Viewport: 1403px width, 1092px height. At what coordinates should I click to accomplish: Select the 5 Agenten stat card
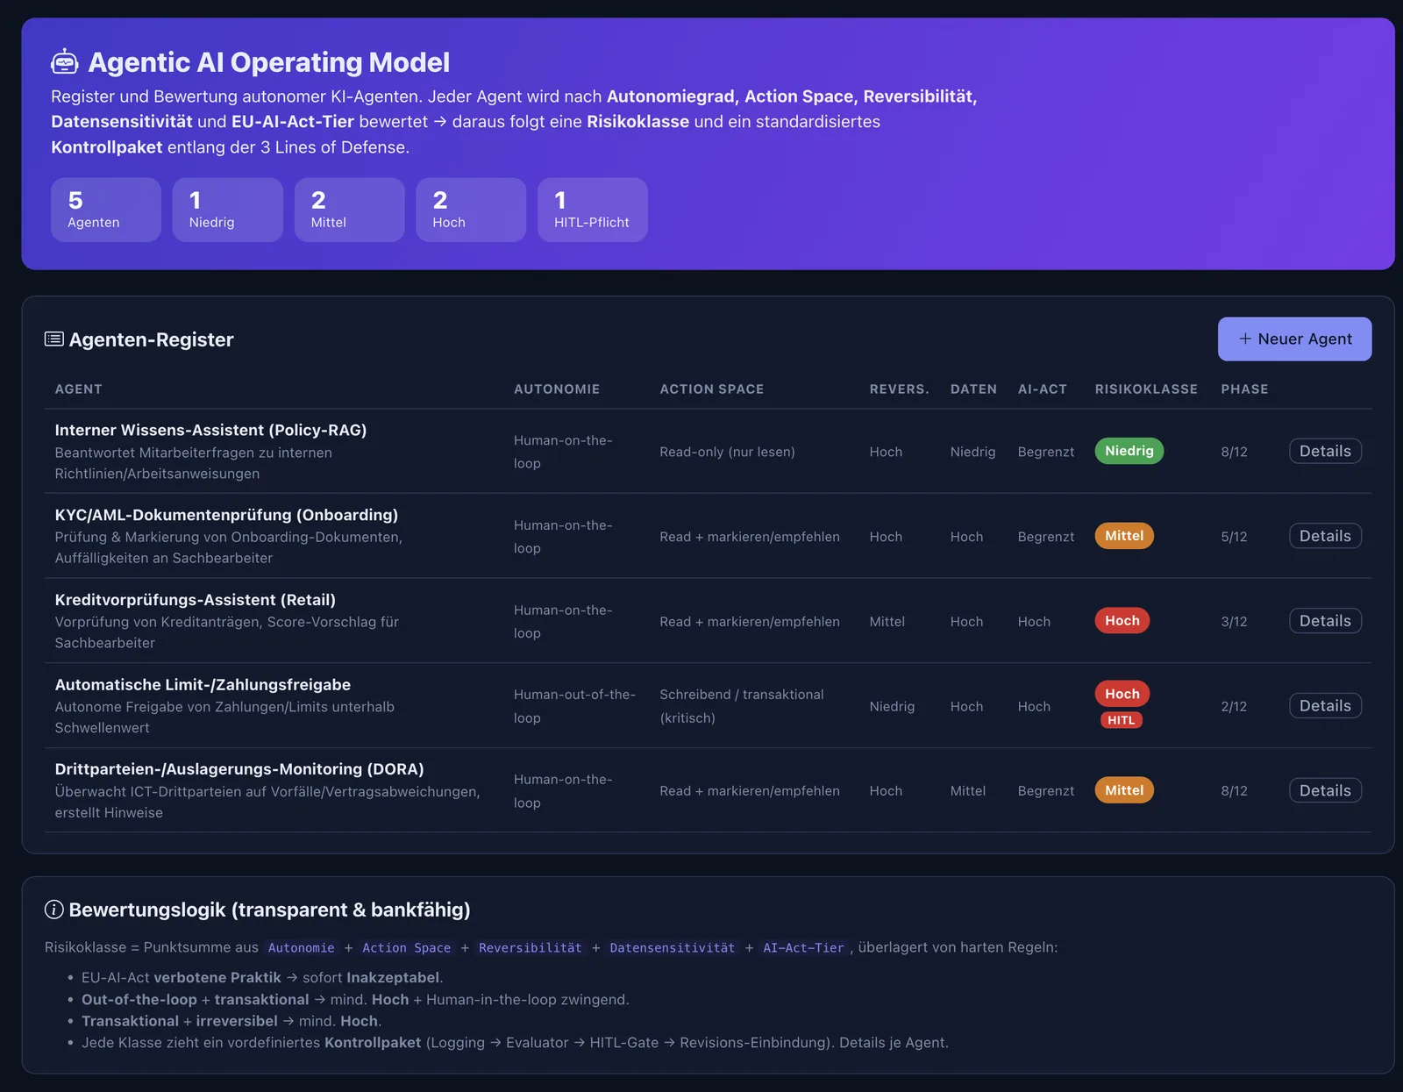(x=106, y=210)
